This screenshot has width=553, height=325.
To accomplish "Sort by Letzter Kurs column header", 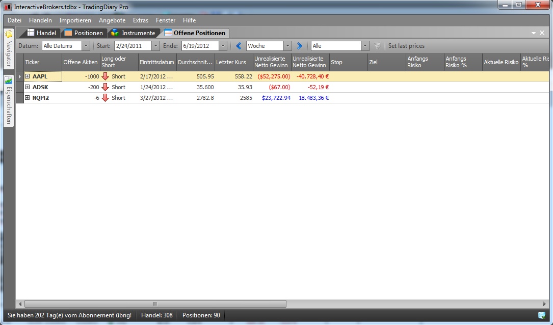I will [x=234, y=62].
